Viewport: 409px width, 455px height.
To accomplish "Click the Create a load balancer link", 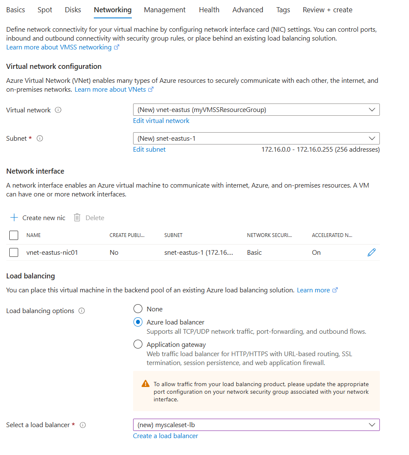I will (165, 436).
